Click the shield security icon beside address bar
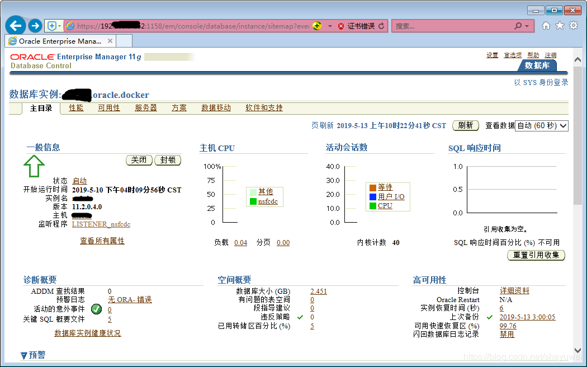 51,26
